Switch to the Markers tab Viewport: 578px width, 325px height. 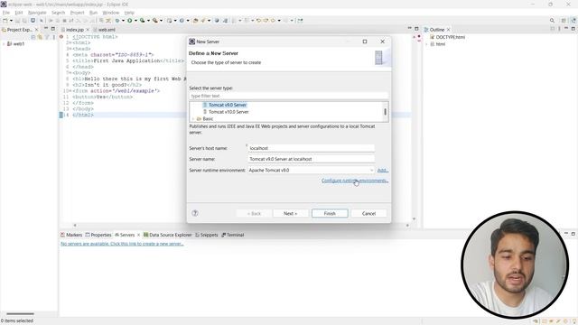tap(71, 235)
